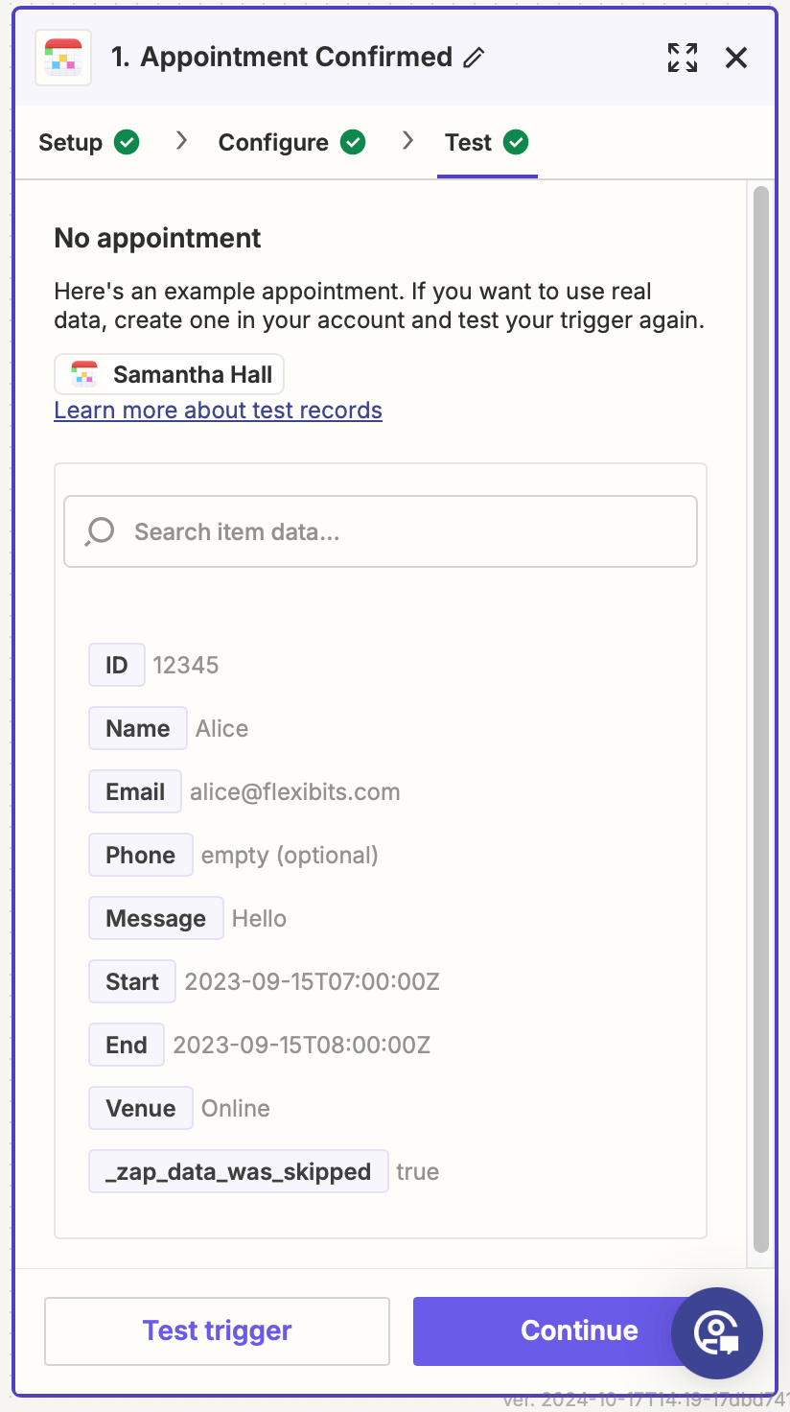This screenshot has width=790, height=1412.
Task: Click chevron between Configure and Test
Action: click(407, 141)
